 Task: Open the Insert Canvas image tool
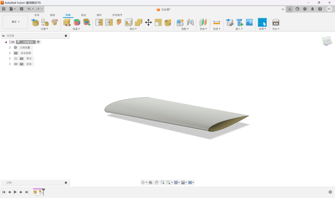pos(249,22)
